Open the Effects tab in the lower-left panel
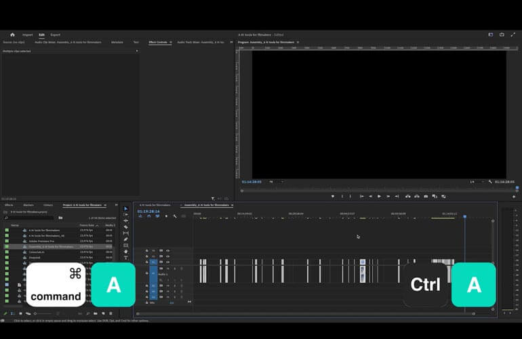Image resolution: width=522 pixels, height=339 pixels. pyautogui.click(x=9, y=205)
